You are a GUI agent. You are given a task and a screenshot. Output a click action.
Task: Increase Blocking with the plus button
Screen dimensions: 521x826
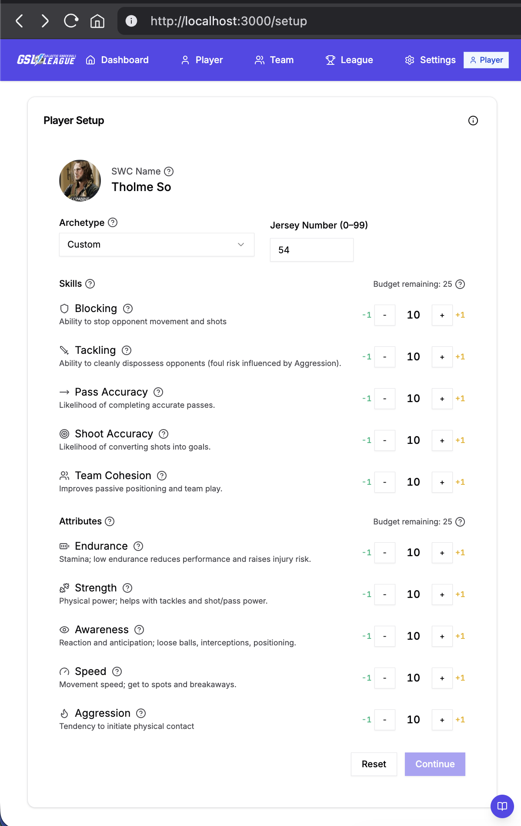coord(442,315)
